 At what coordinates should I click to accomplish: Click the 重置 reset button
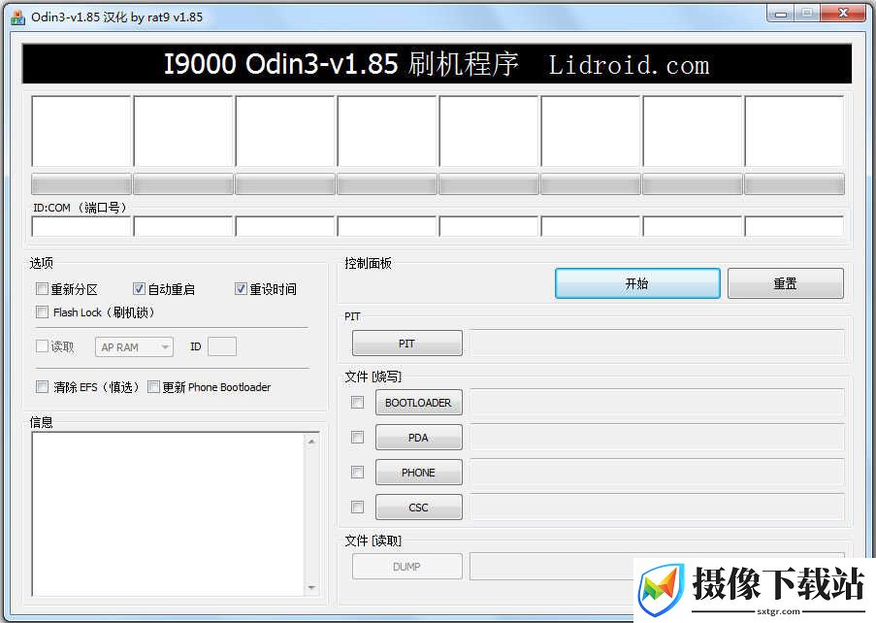(x=786, y=283)
